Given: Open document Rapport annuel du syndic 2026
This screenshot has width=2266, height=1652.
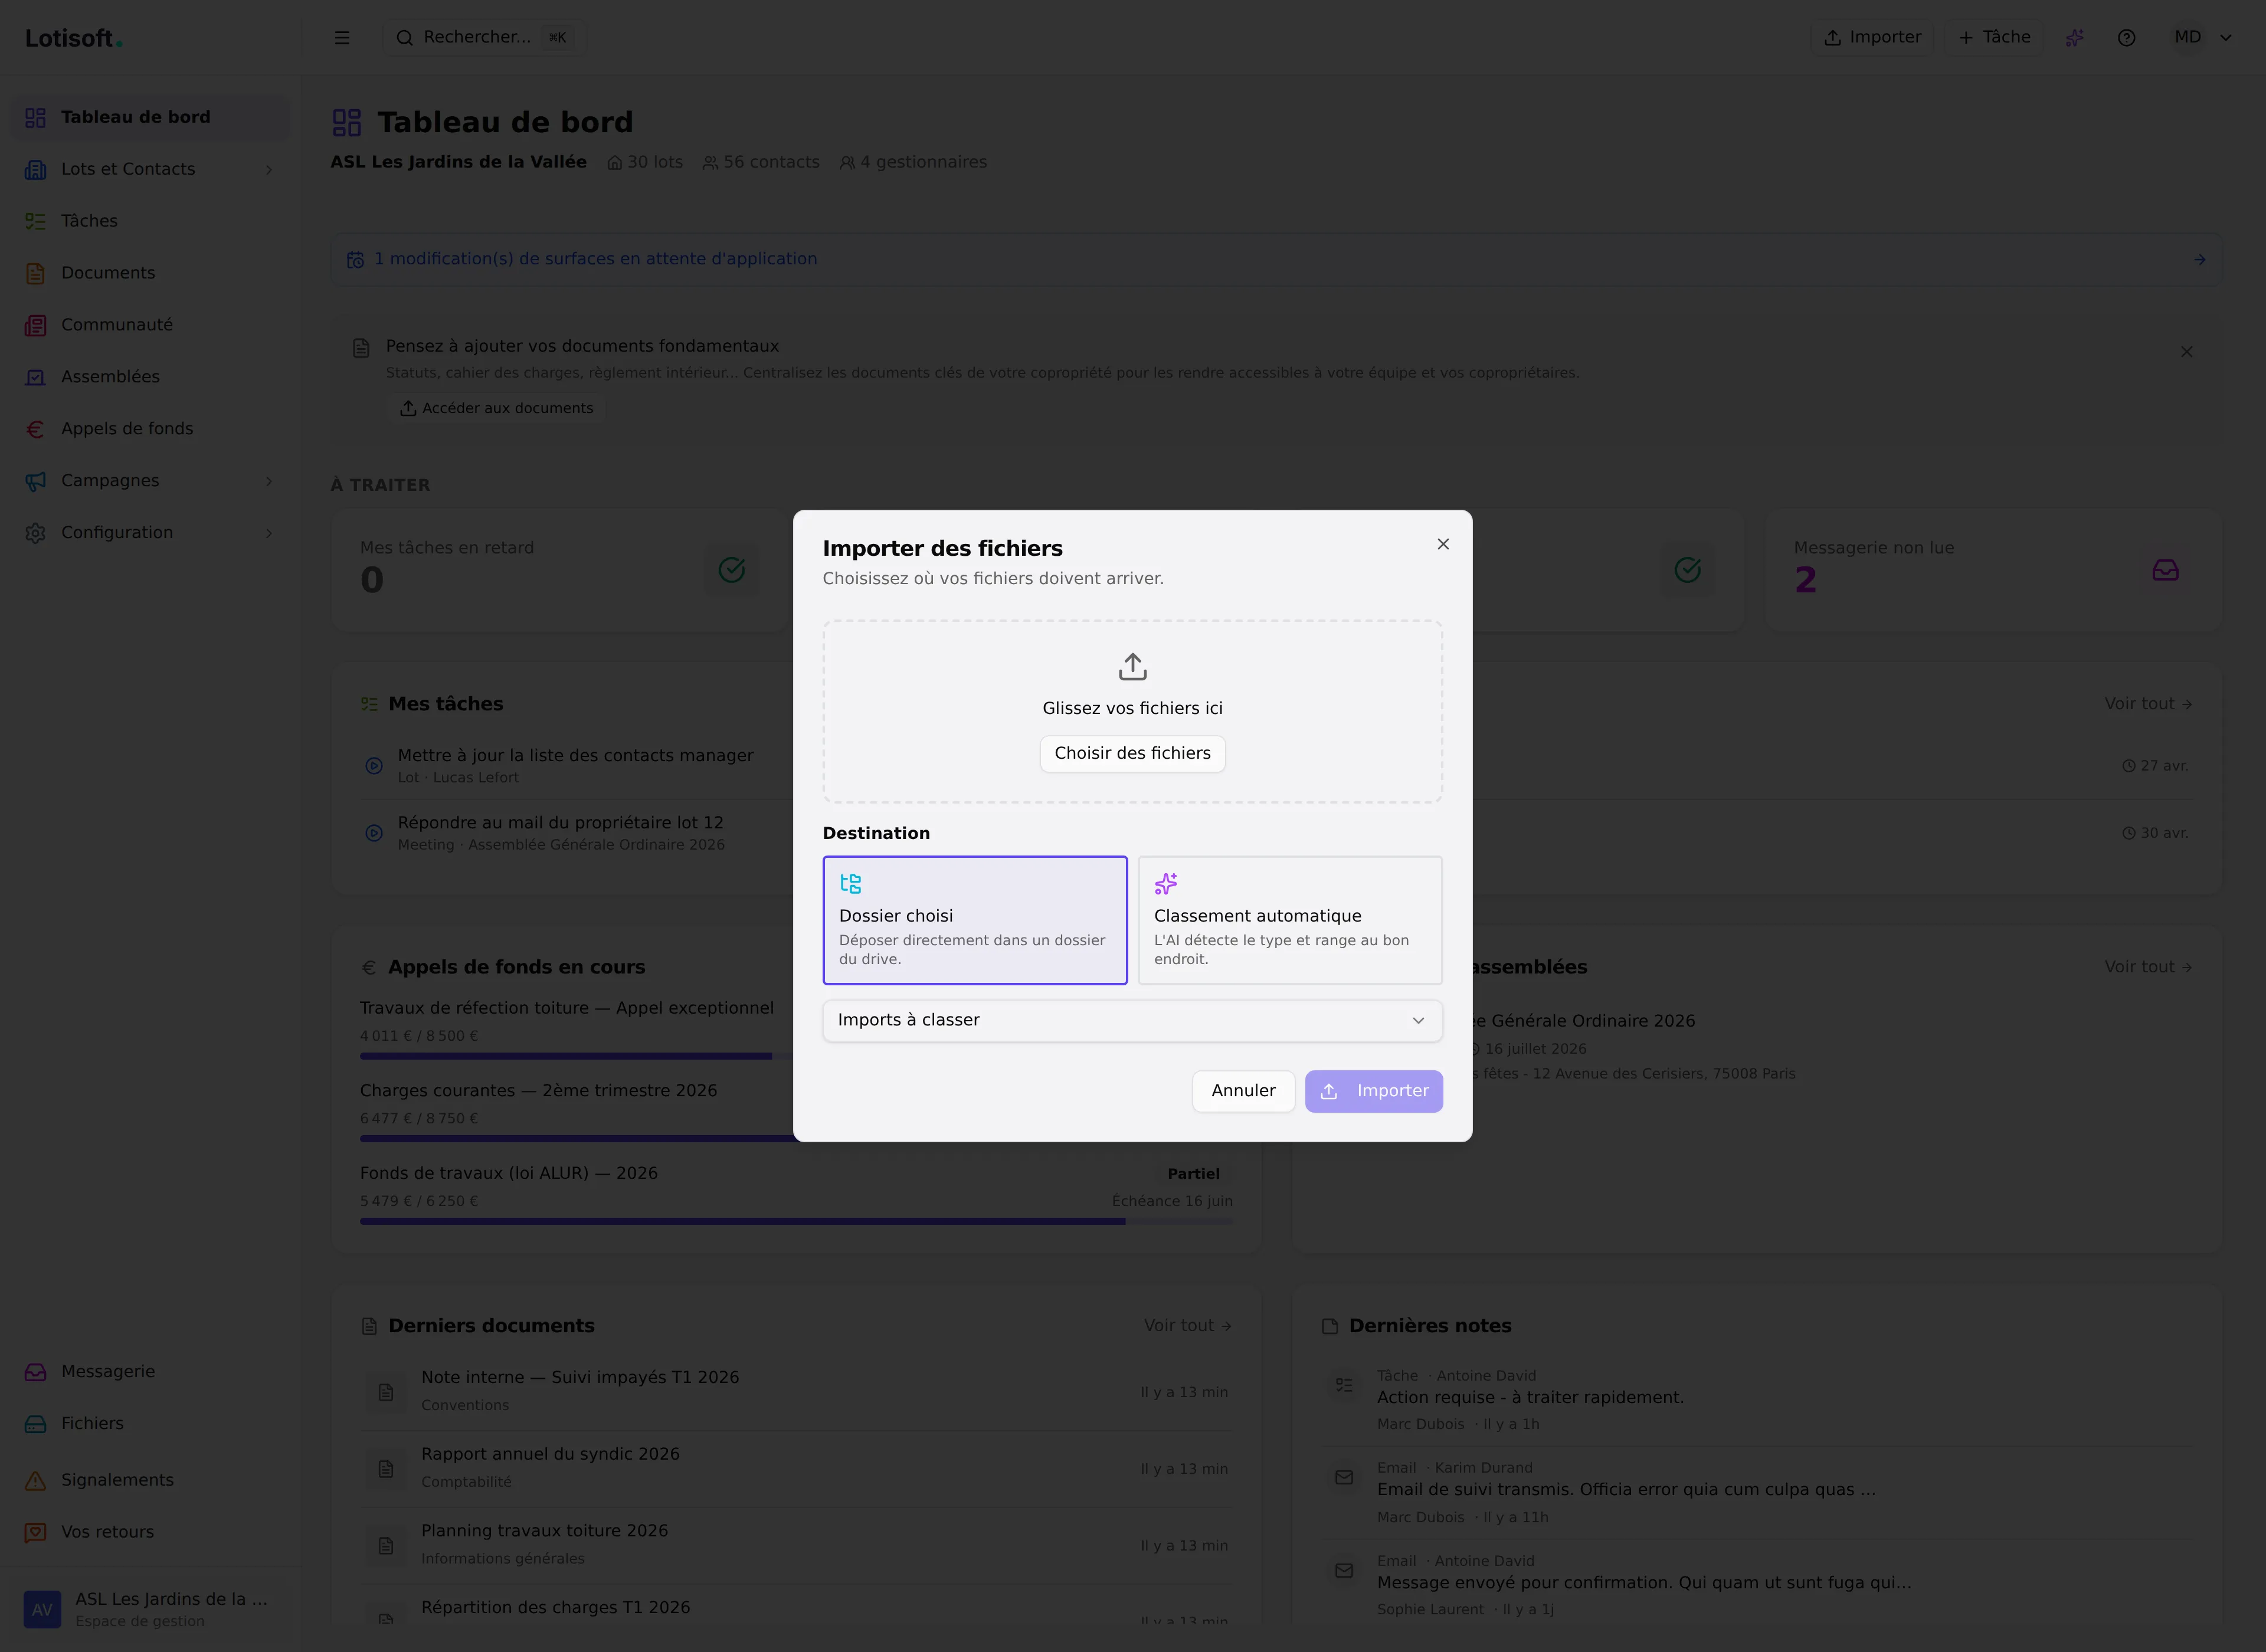Looking at the screenshot, I should [x=796, y=1468].
